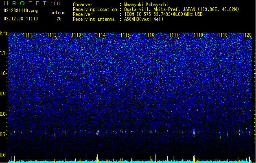The height and width of the screenshot is (163, 256).
Task: Click the kHz axis unit label
Action: pos(4,33)
